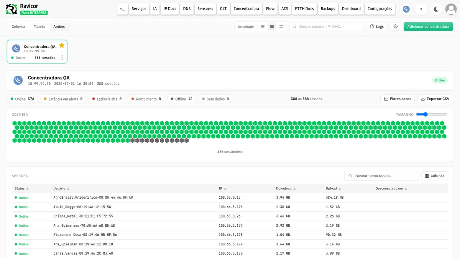Image resolution: width=460 pixels, height=258 pixels.
Task: Select spacious density icon
Action: point(281,26)
